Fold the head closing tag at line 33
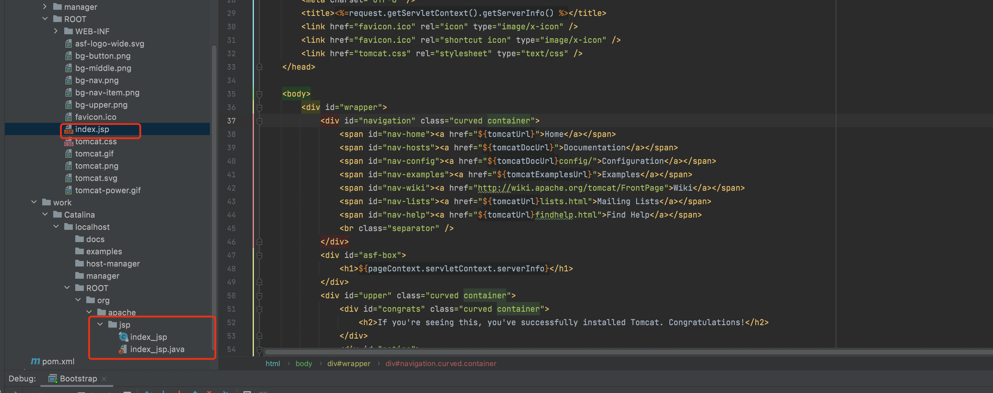 [x=259, y=67]
